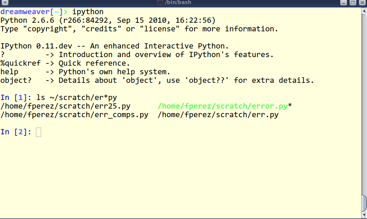Click the /home/fperez/scratch/err.py path

pyautogui.click(x=218, y=115)
